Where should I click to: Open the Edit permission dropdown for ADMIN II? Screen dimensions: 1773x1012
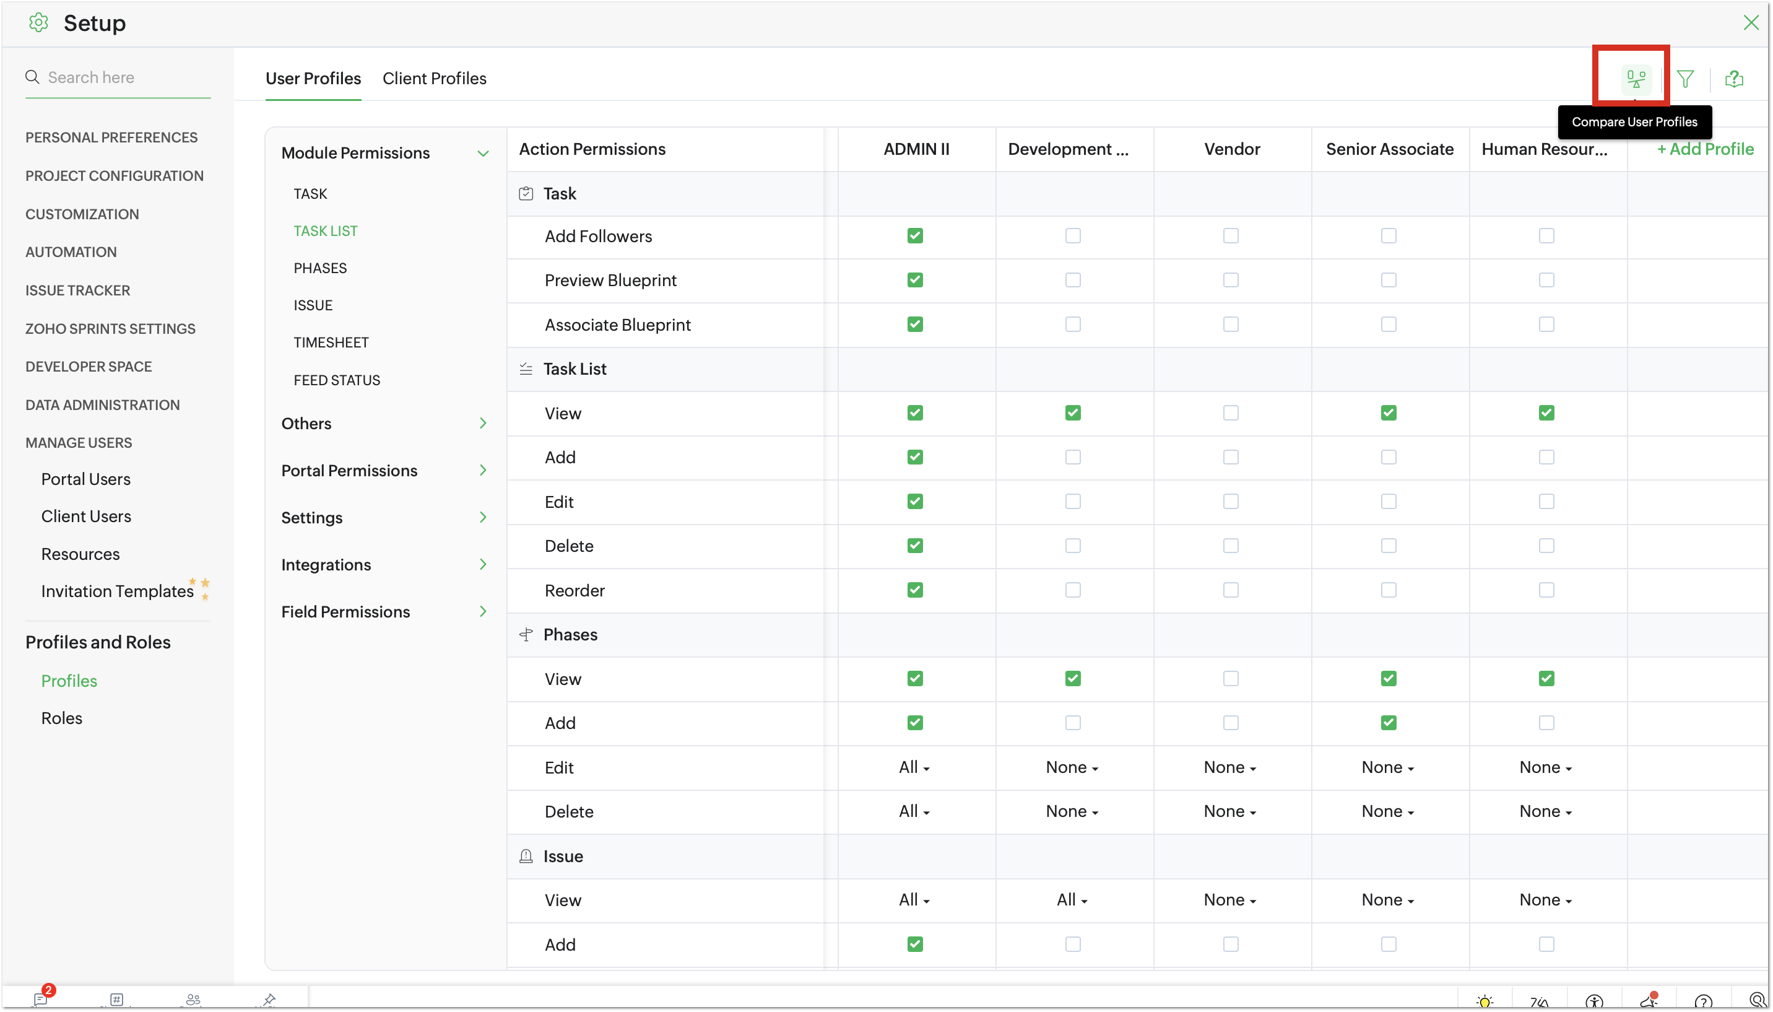tap(914, 767)
